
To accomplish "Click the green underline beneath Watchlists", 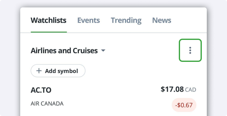I will click(x=49, y=32).
